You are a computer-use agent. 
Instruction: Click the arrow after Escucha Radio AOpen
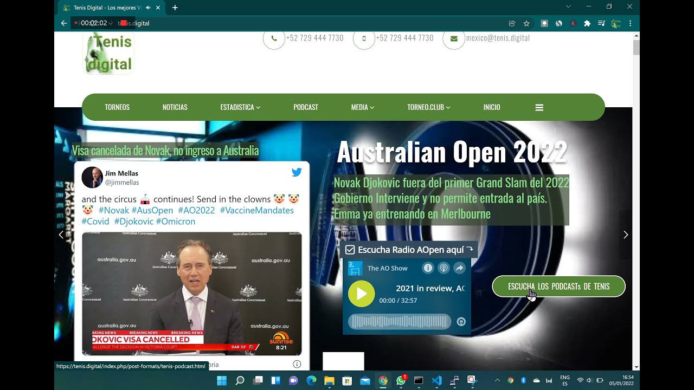[470, 249]
